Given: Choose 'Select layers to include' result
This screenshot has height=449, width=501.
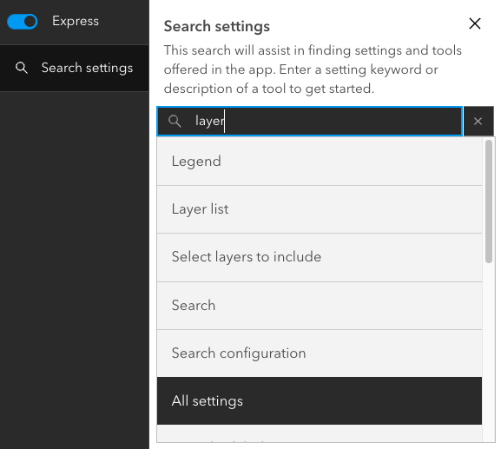Looking at the screenshot, I should point(320,257).
